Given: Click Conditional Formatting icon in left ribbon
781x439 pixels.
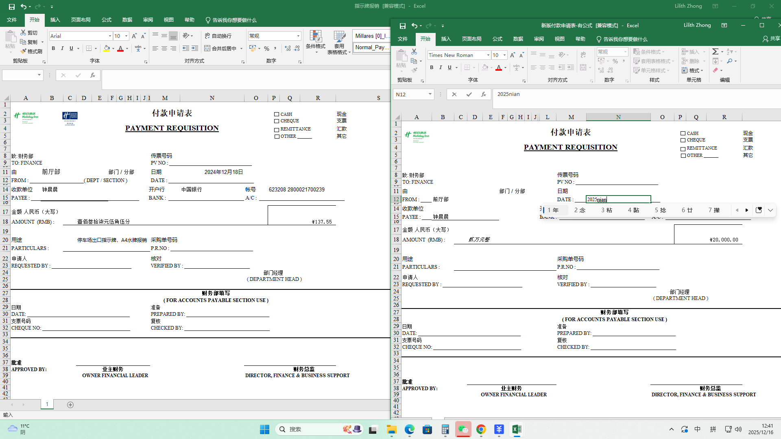Looking at the screenshot, I should pos(315,37).
